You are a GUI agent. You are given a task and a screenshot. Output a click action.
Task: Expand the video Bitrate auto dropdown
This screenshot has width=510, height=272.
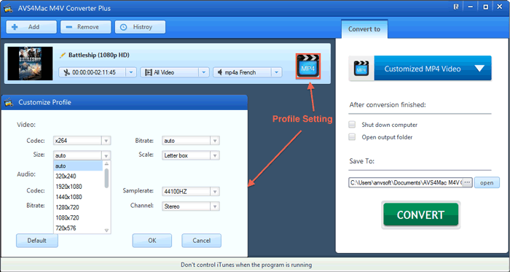click(215, 141)
